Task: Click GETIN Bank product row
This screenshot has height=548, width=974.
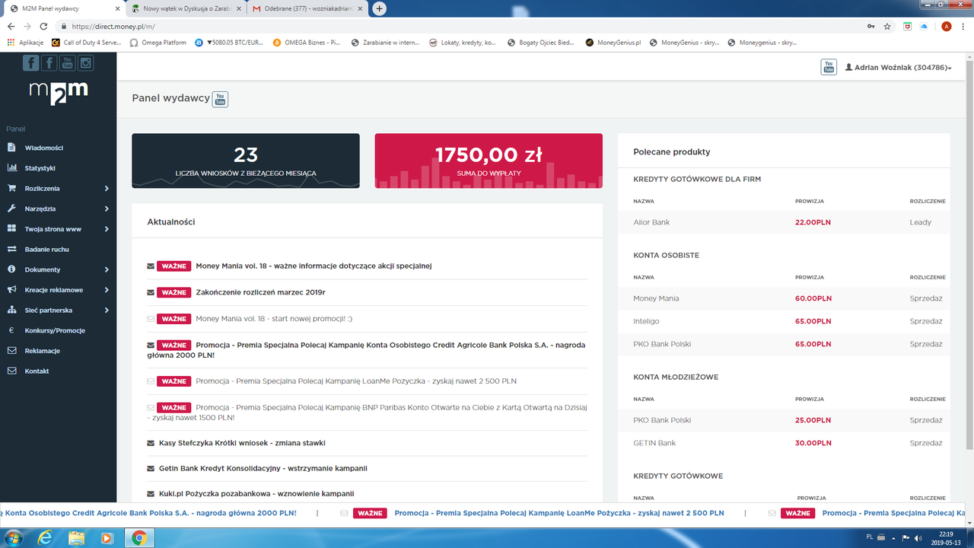Action: pyautogui.click(x=784, y=443)
